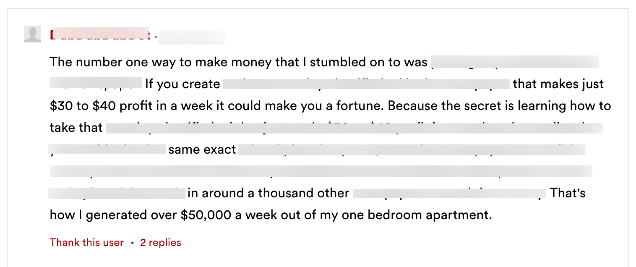Image resolution: width=636 pixels, height=267 pixels.
Task: Select the words "that makes just"
Action: [558, 84]
